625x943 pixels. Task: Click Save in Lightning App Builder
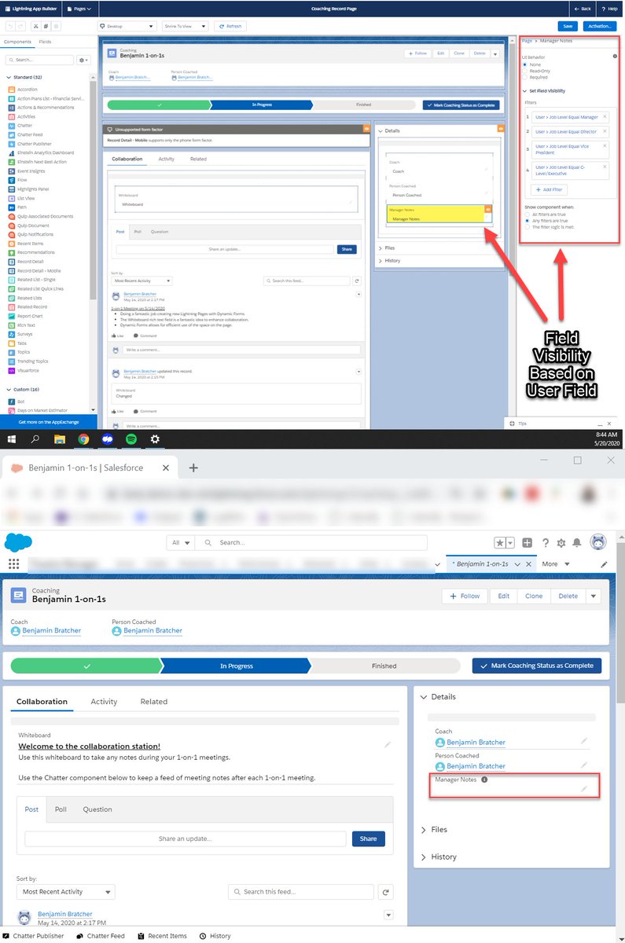coord(567,26)
